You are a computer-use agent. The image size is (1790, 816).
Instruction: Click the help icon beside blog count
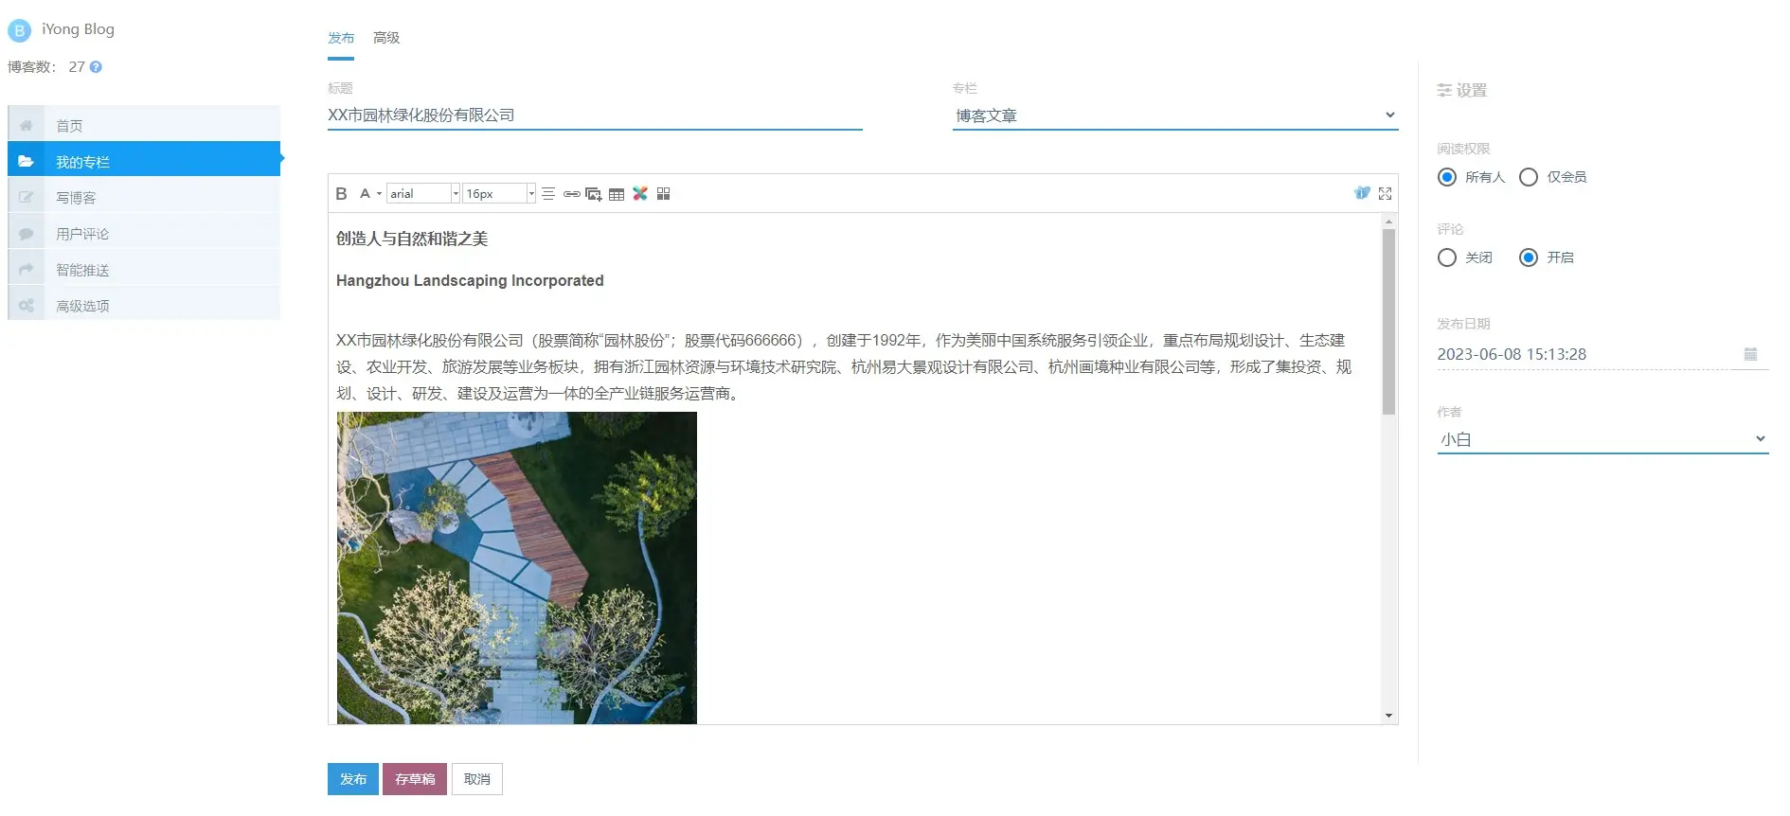(x=96, y=67)
